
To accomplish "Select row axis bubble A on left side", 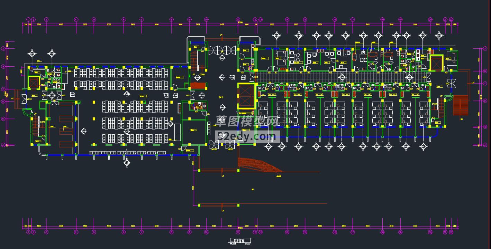I will click(3, 145).
